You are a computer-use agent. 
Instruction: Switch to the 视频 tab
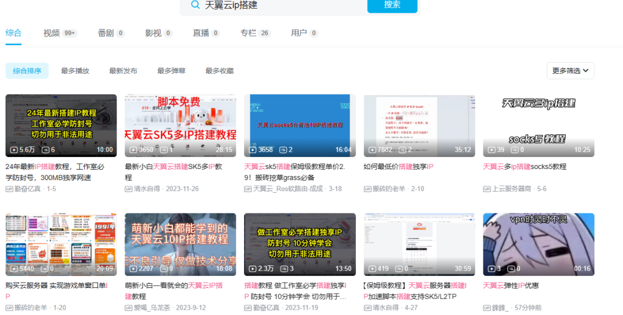pos(60,33)
